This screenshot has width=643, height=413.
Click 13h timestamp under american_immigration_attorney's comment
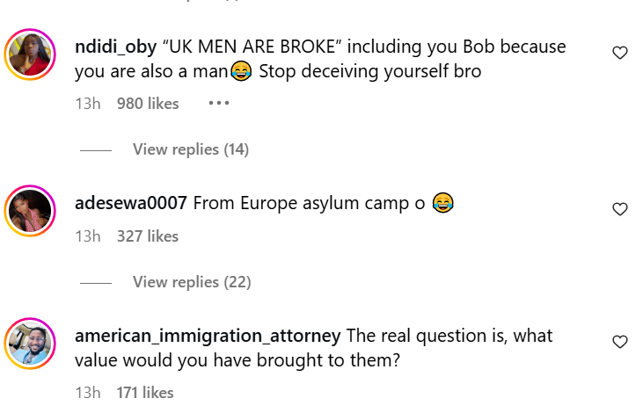tap(88, 392)
